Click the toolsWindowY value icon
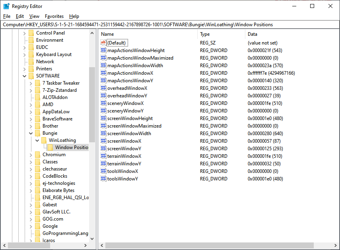The height and width of the screenshot is (250, 340). (x=103, y=179)
